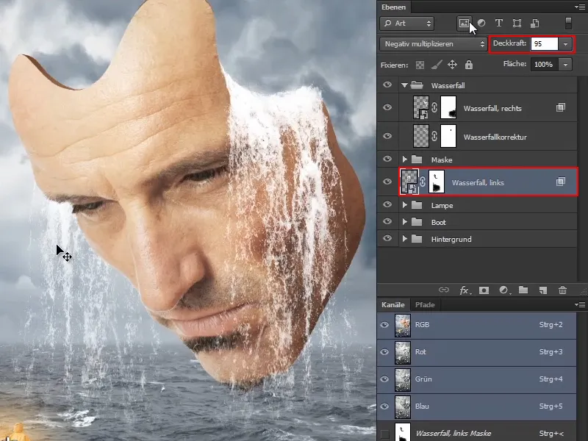Toggle visibility of the Rot channel
Image resolution: width=588 pixels, height=441 pixels.
(384, 352)
